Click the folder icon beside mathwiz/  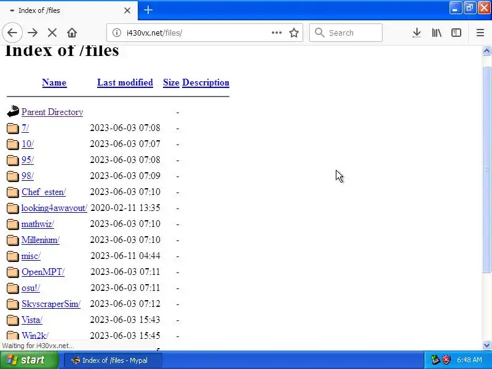pos(12,224)
